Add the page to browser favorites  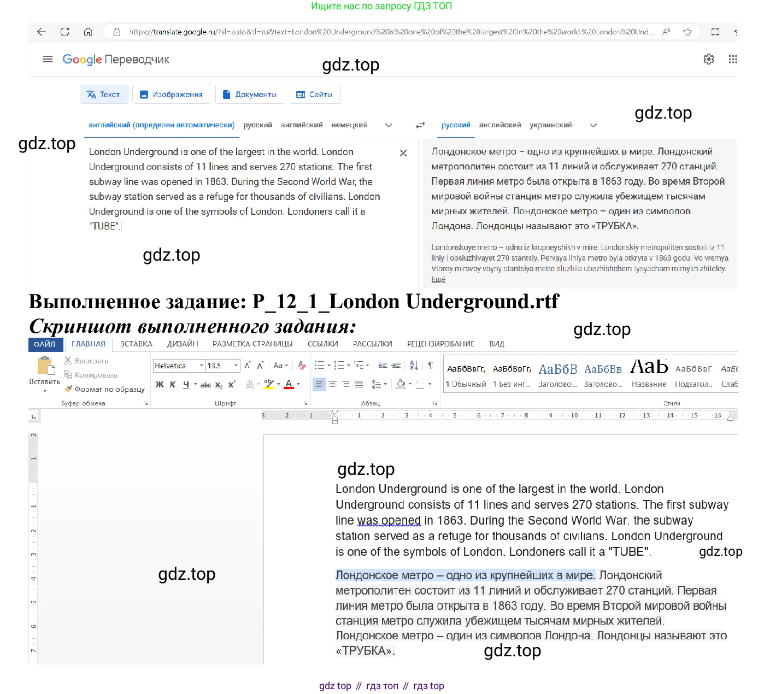click(687, 32)
